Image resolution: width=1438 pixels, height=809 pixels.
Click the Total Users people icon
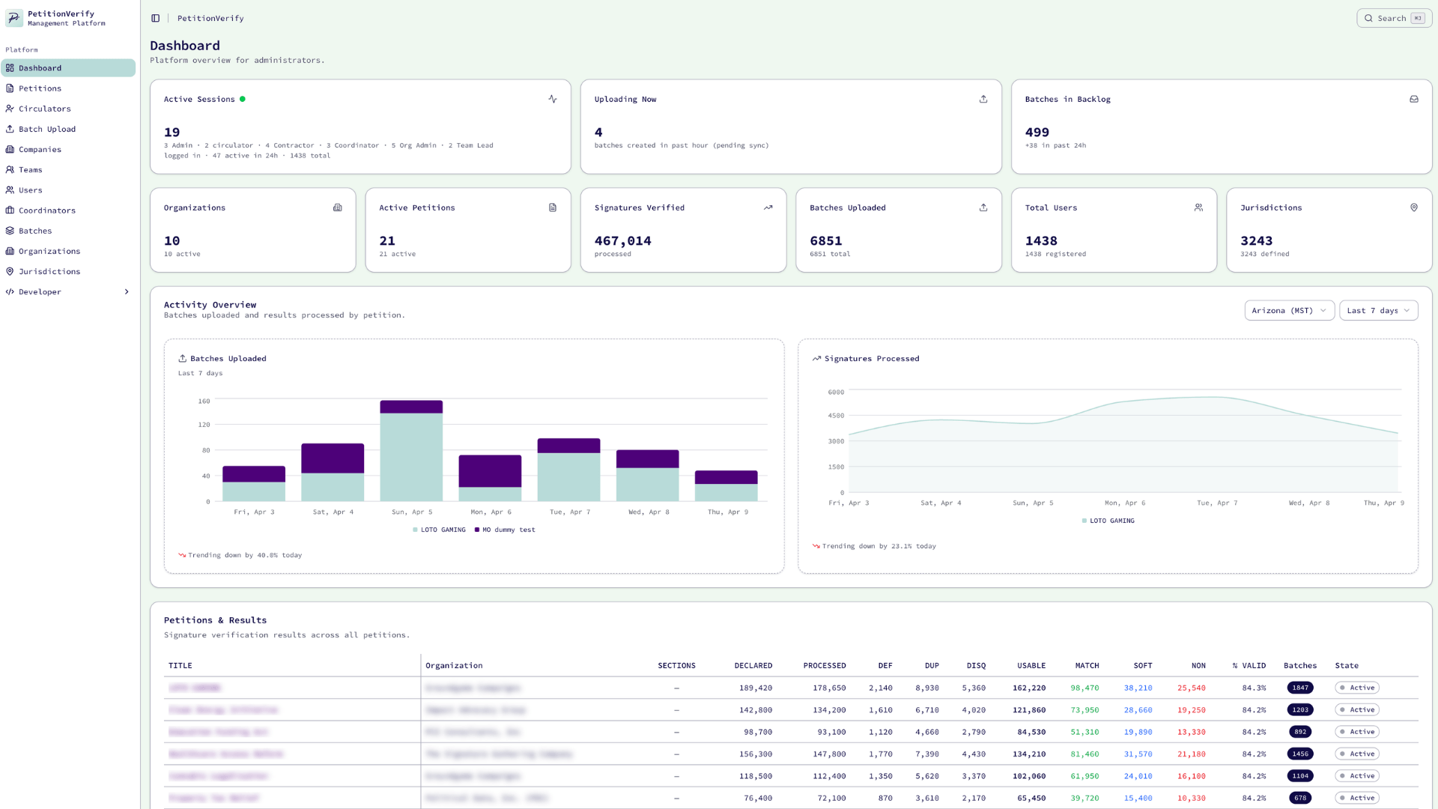click(1198, 207)
